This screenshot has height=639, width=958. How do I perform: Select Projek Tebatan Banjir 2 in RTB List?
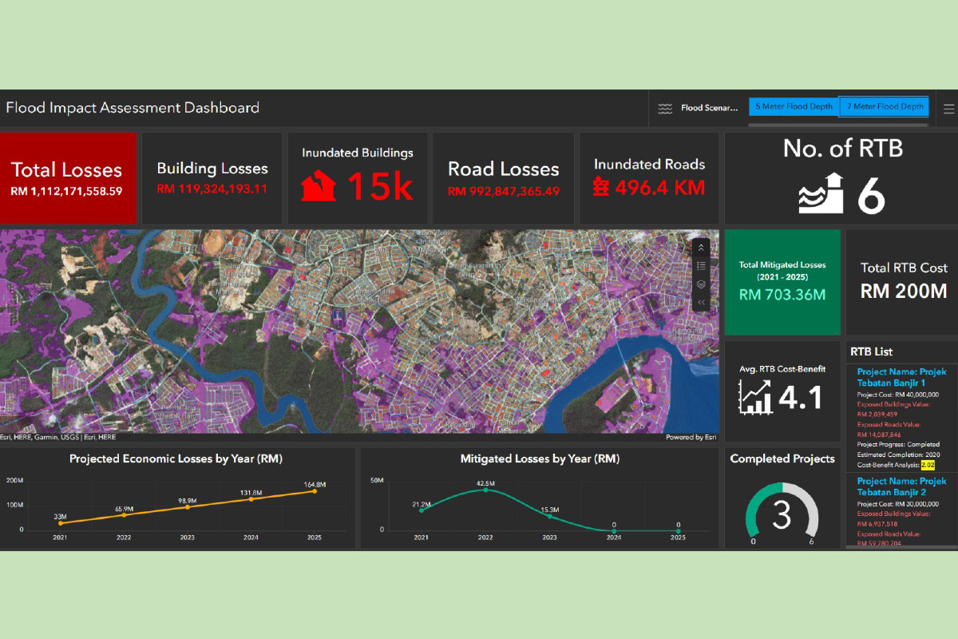pyautogui.click(x=901, y=486)
